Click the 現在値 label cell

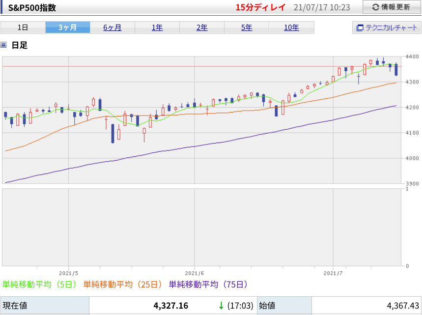pyautogui.click(x=45, y=306)
